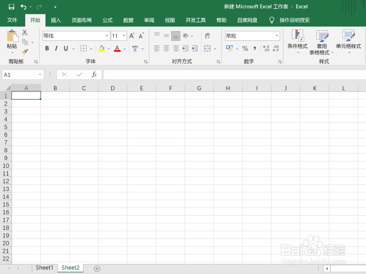Click the Accounting Number Format icon
The height and width of the screenshot is (274, 366).
click(230, 48)
